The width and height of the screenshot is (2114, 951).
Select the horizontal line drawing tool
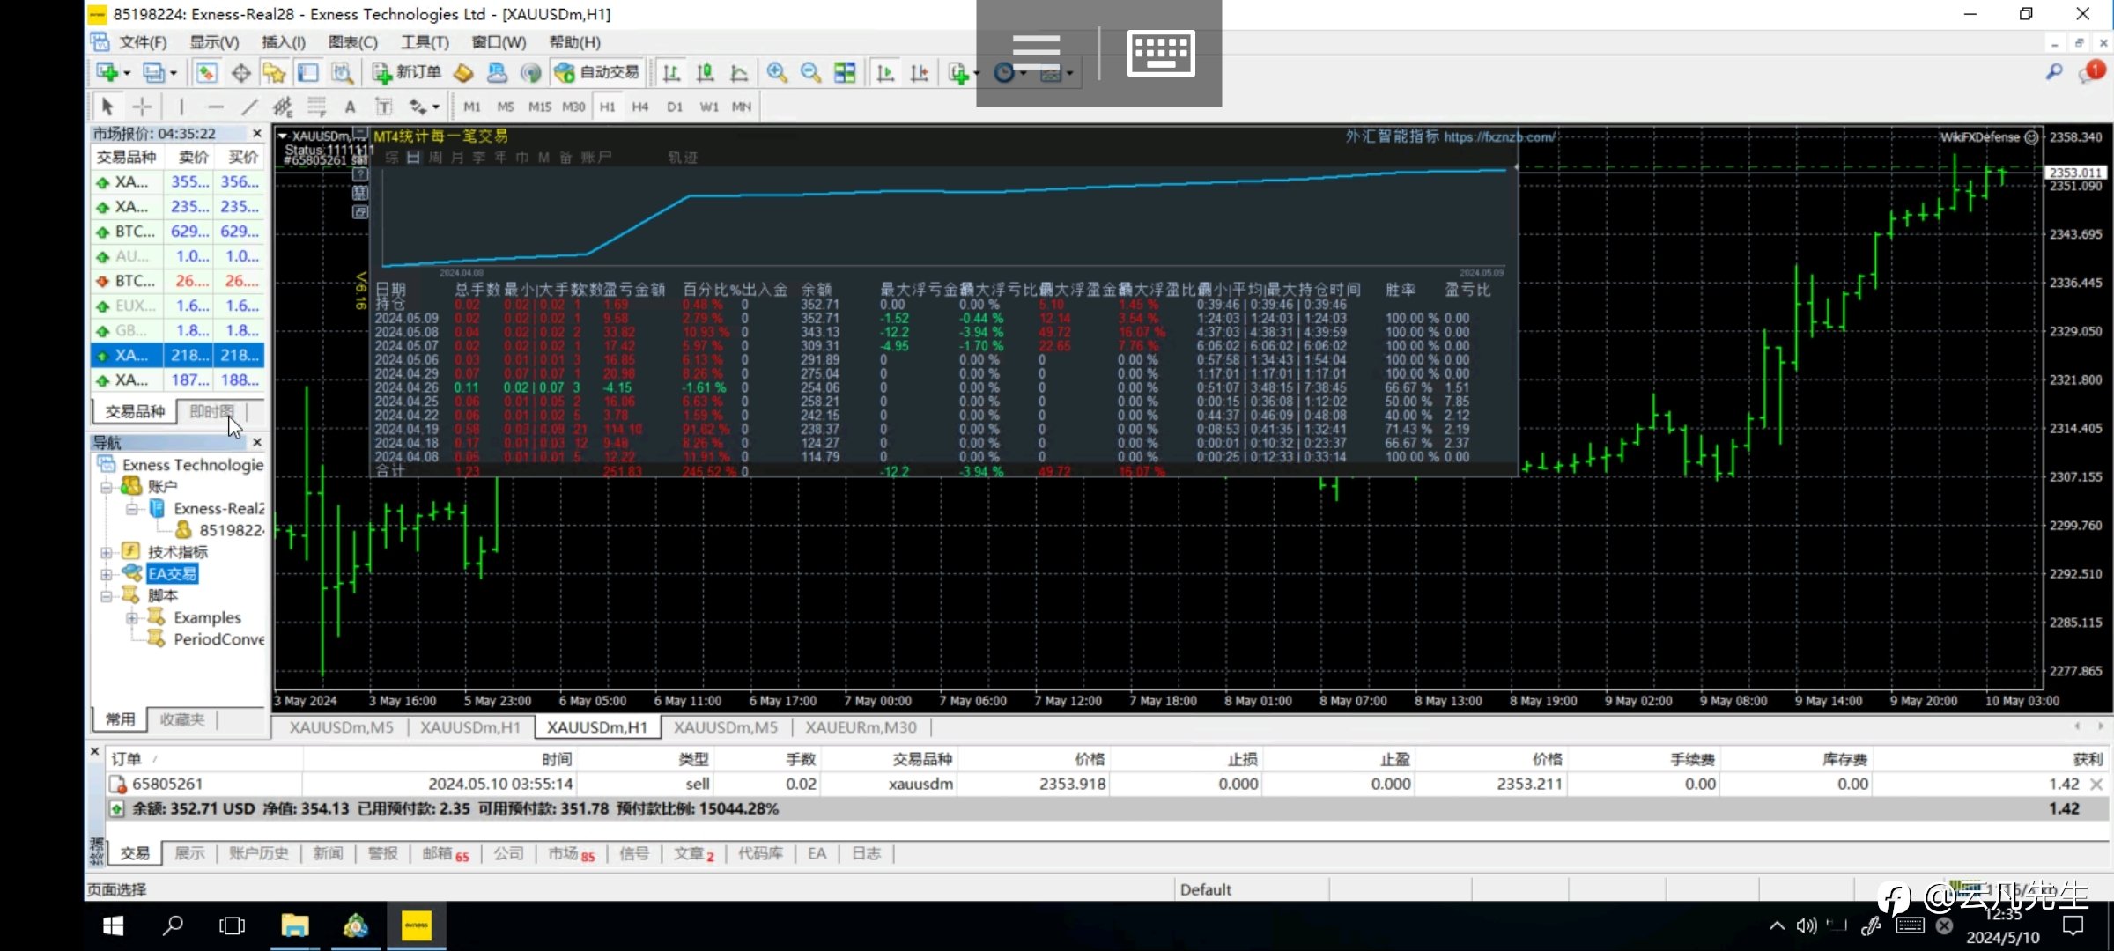click(216, 107)
